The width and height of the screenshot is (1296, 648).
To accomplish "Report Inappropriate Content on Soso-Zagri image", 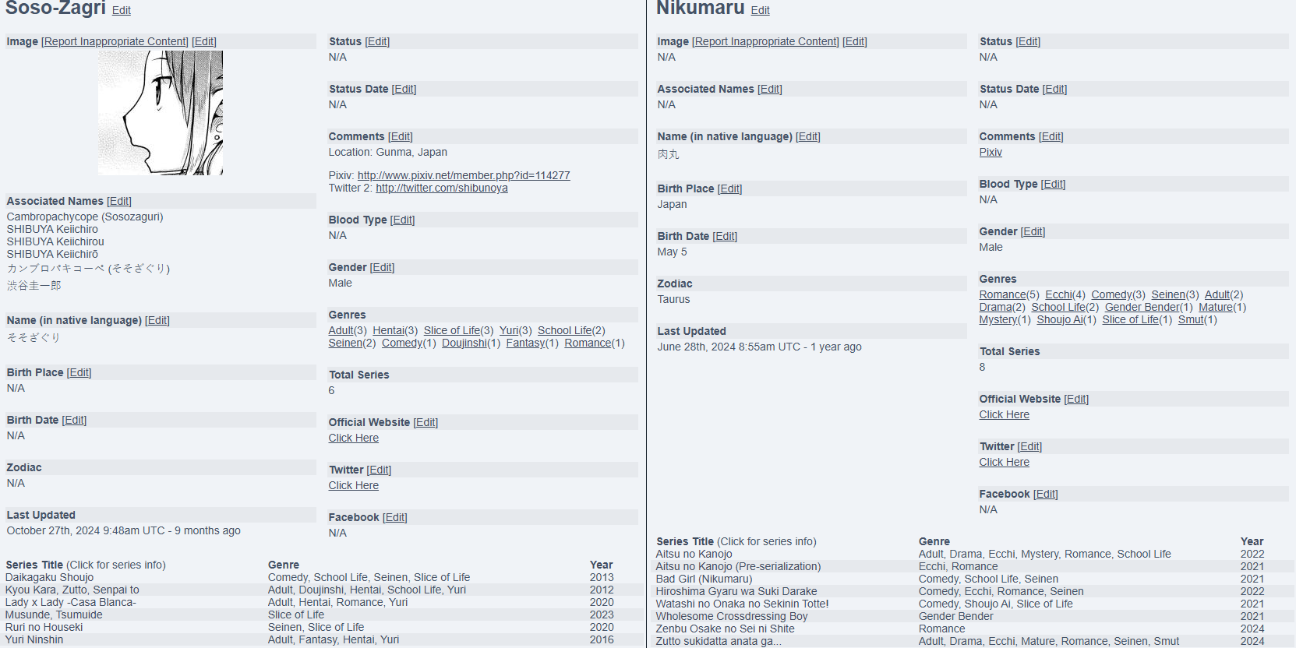I will [x=115, y=41].
